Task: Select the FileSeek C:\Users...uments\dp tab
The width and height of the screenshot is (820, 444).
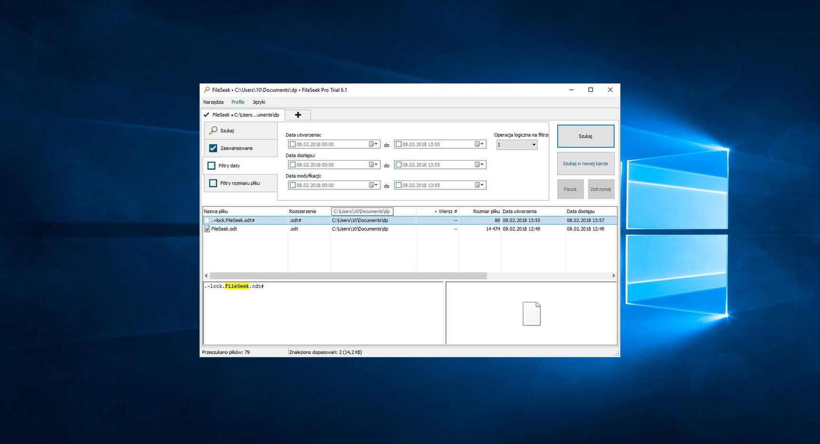Action: tap(243, 115)
